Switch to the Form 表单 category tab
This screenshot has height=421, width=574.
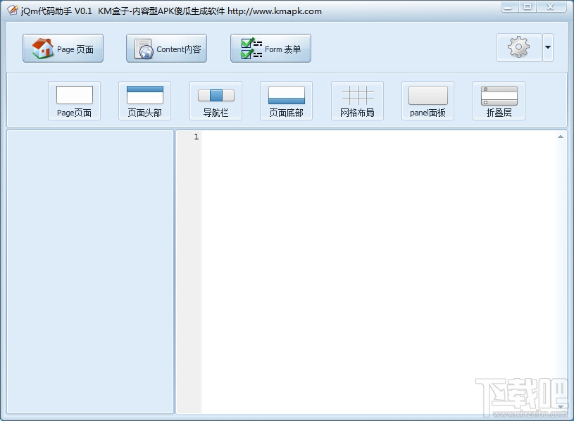pos(270,49)
